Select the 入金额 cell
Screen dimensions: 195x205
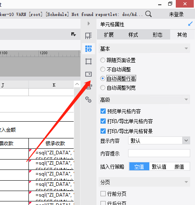click(x=37, y=130)
